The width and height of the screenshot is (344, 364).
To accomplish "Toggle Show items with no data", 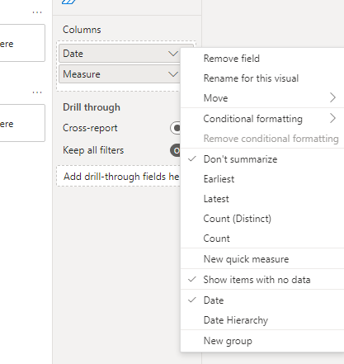I will pyautogui.click(x=262, y=280).
